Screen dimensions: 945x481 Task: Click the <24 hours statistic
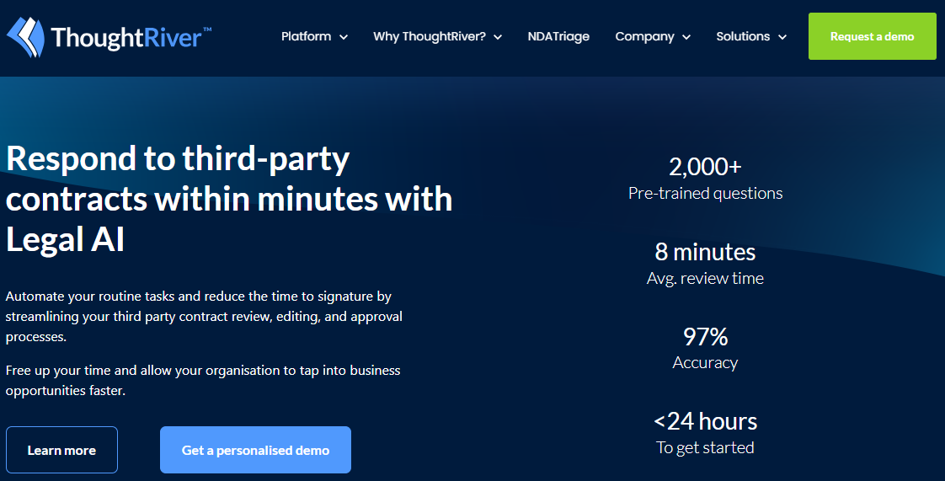(705, 421)
